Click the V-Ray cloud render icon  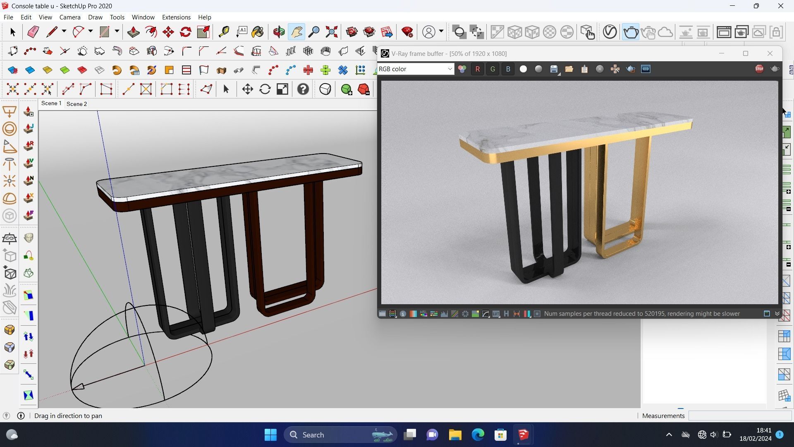point(665,32)
